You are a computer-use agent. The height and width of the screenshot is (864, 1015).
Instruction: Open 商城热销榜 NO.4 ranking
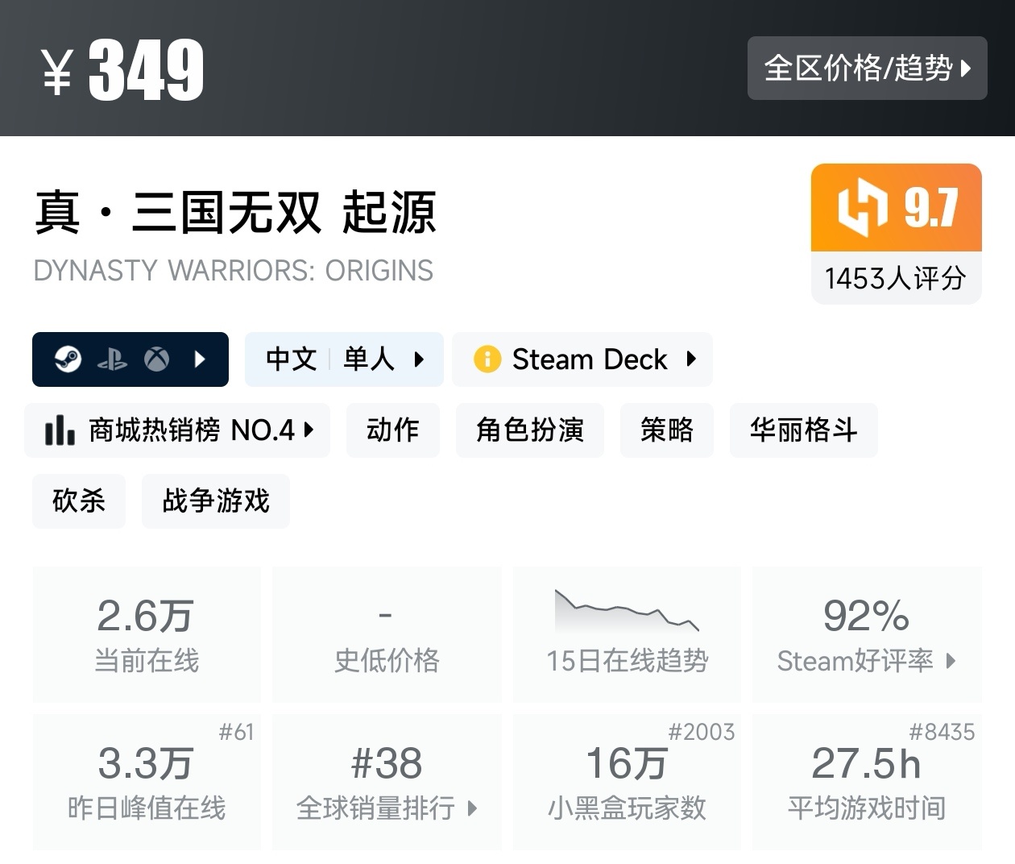[x=177, y=430]
